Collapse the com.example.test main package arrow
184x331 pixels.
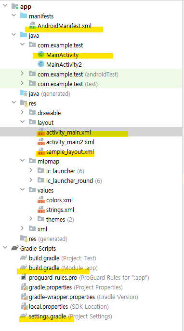(22, 45)
